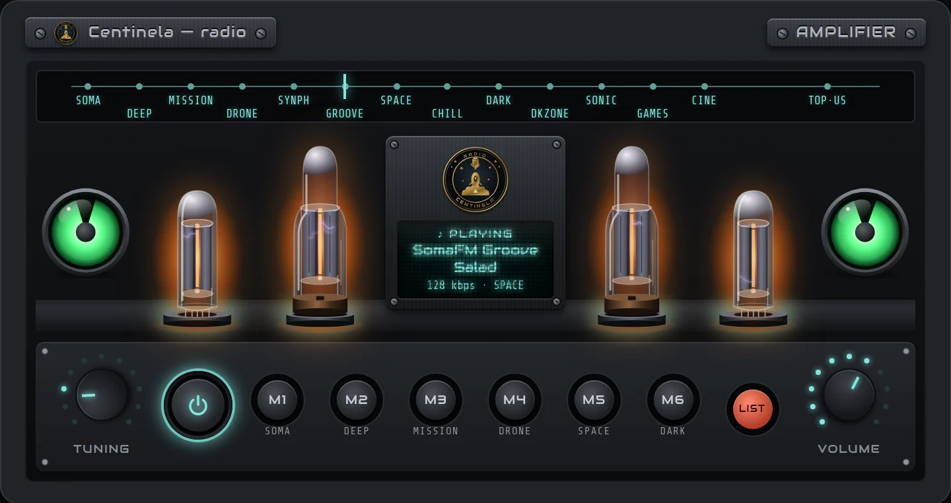
Task: Tune to the SOMA station marker
Action: click(88, 86)
